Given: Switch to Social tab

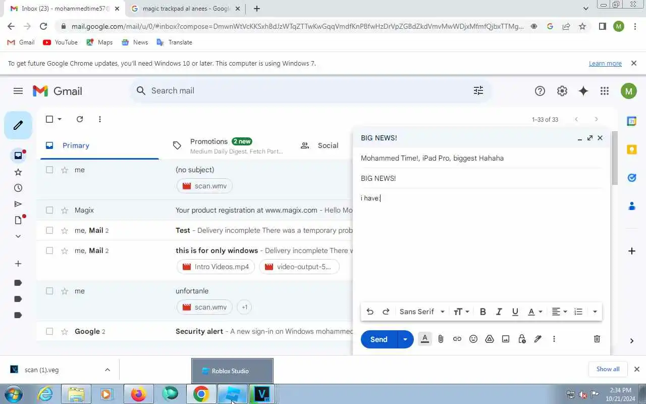Looking at the screenshot, I should click(320, 145).
